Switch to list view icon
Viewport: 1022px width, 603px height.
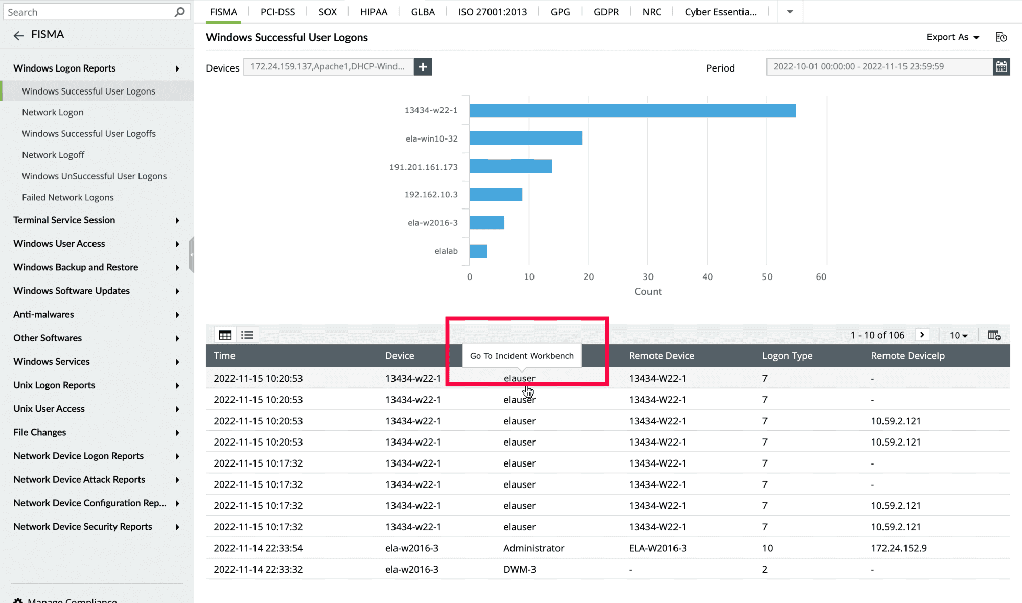tap(247, 335)
